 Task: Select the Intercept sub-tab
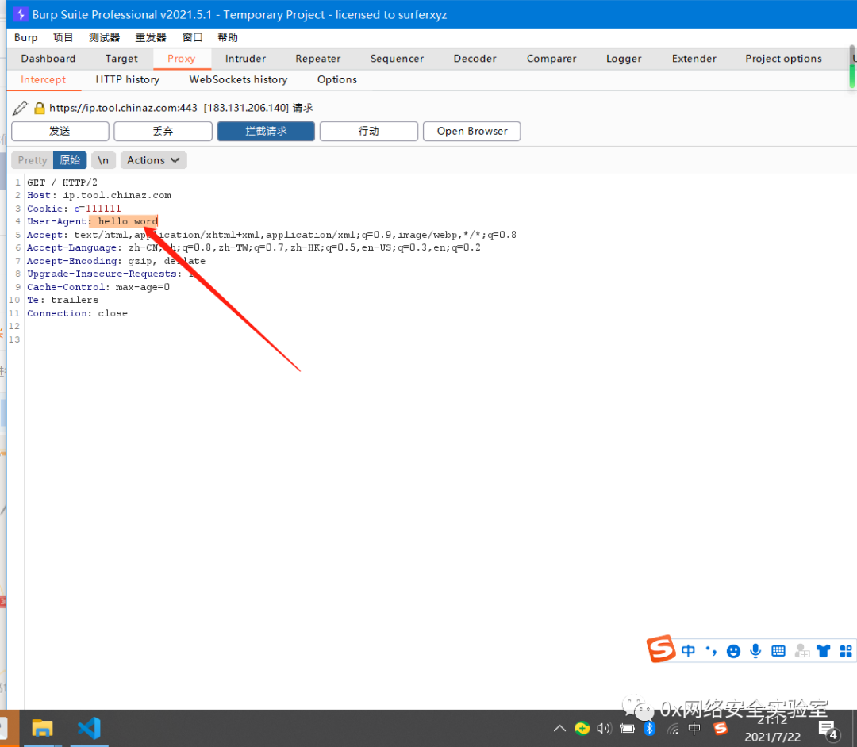43,80
